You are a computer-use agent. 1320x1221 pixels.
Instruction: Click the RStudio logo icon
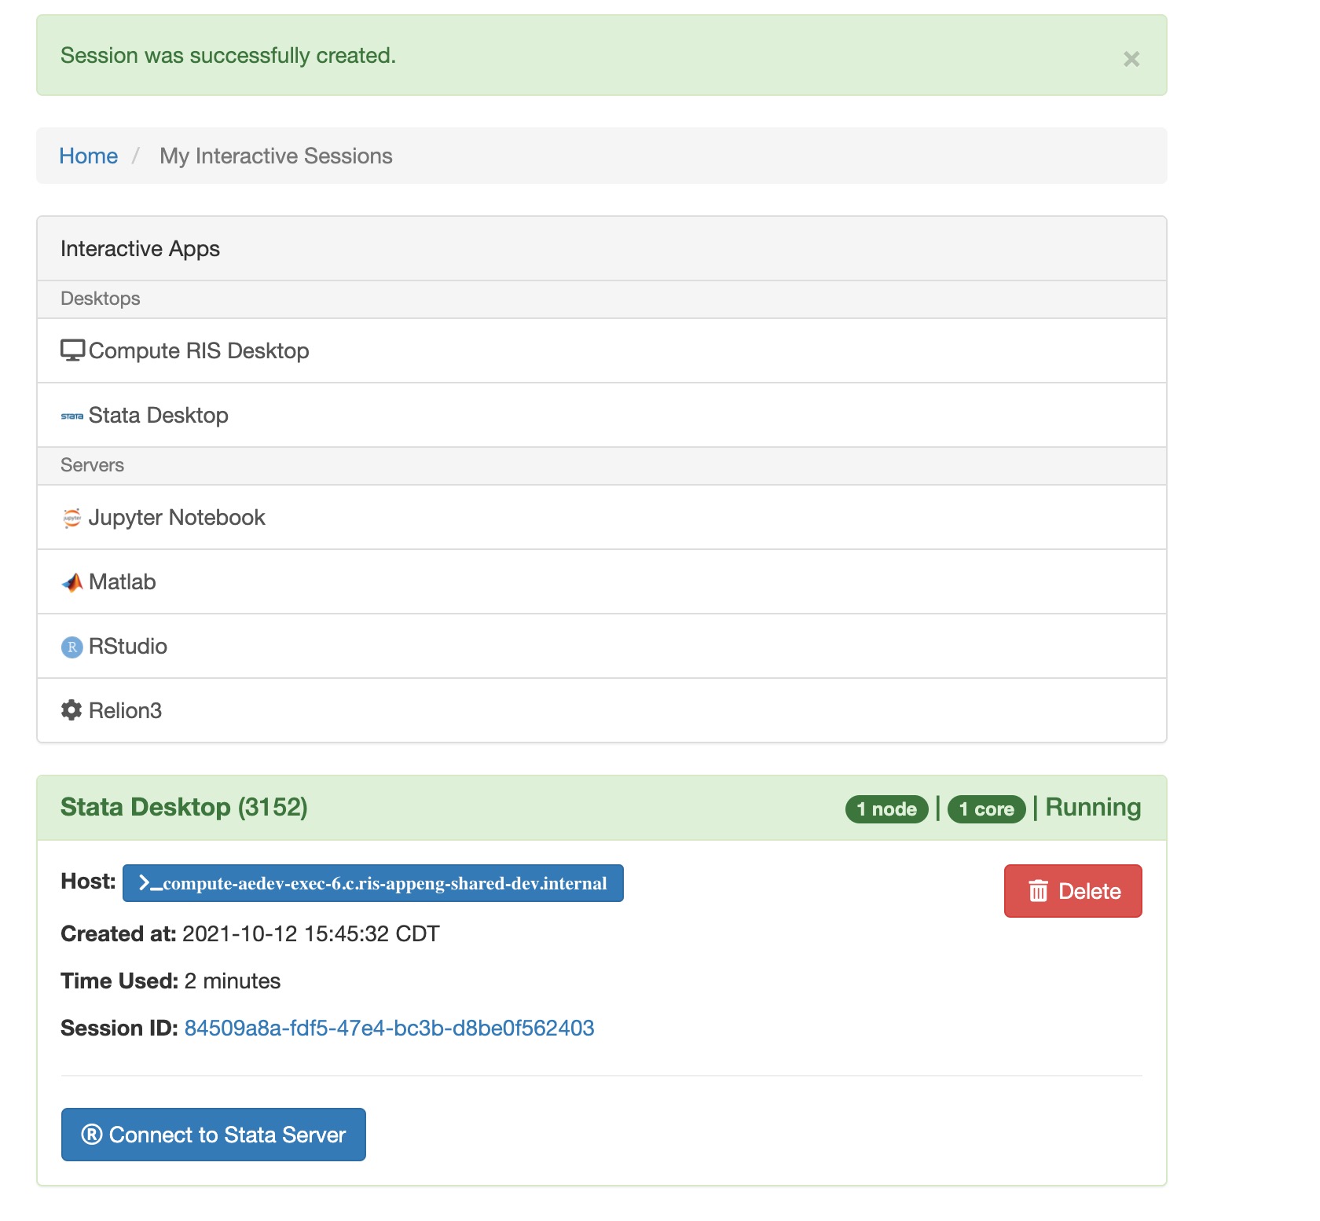72,647
